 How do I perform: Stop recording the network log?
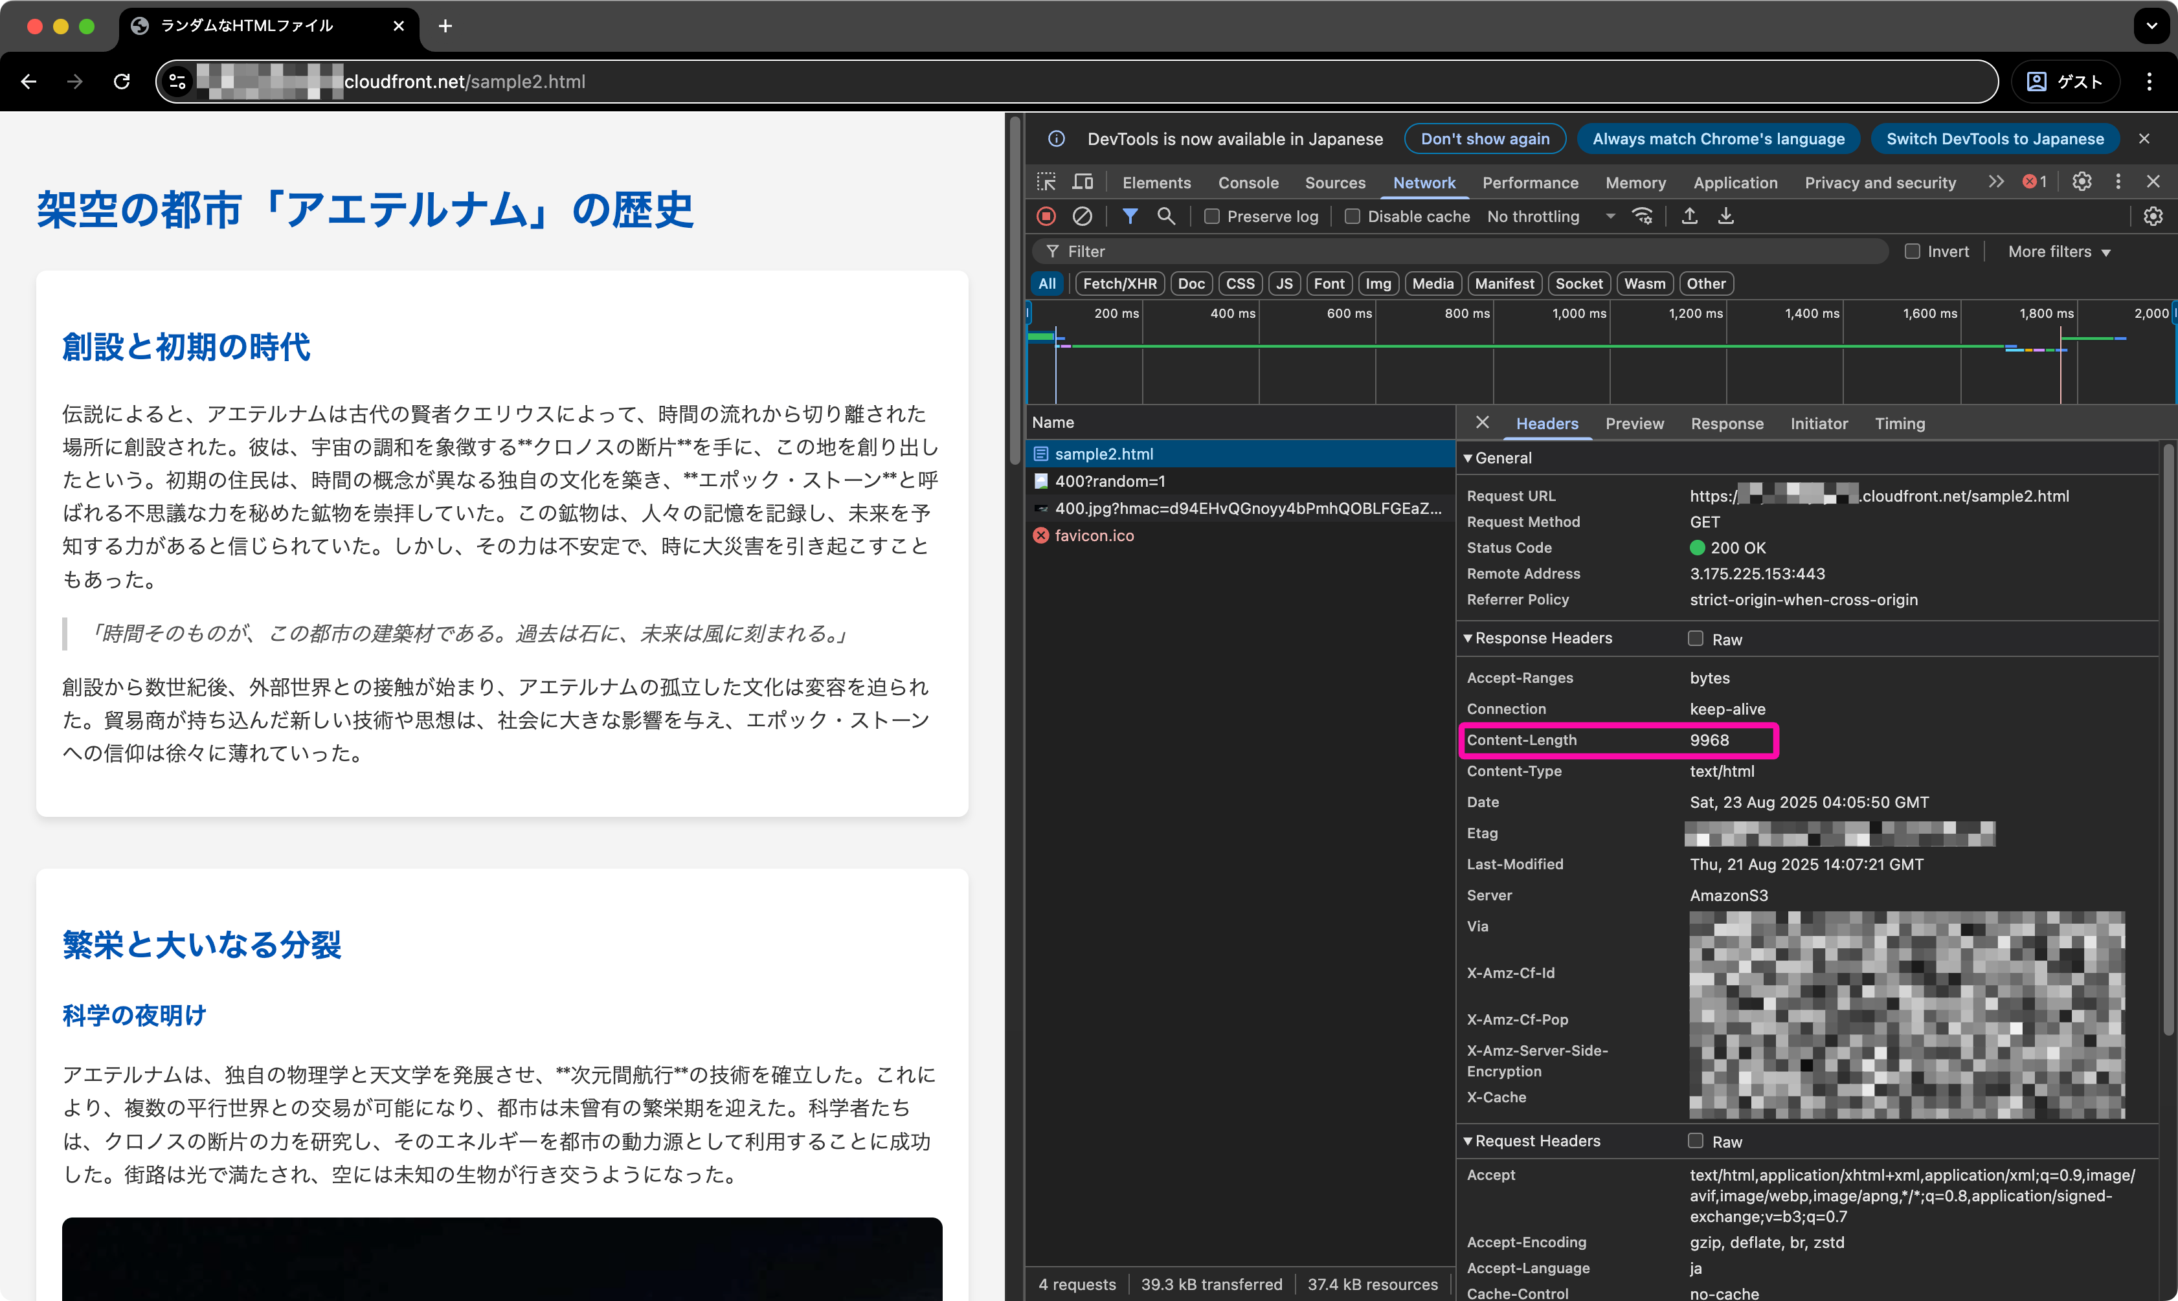(x=1046, y=216)
